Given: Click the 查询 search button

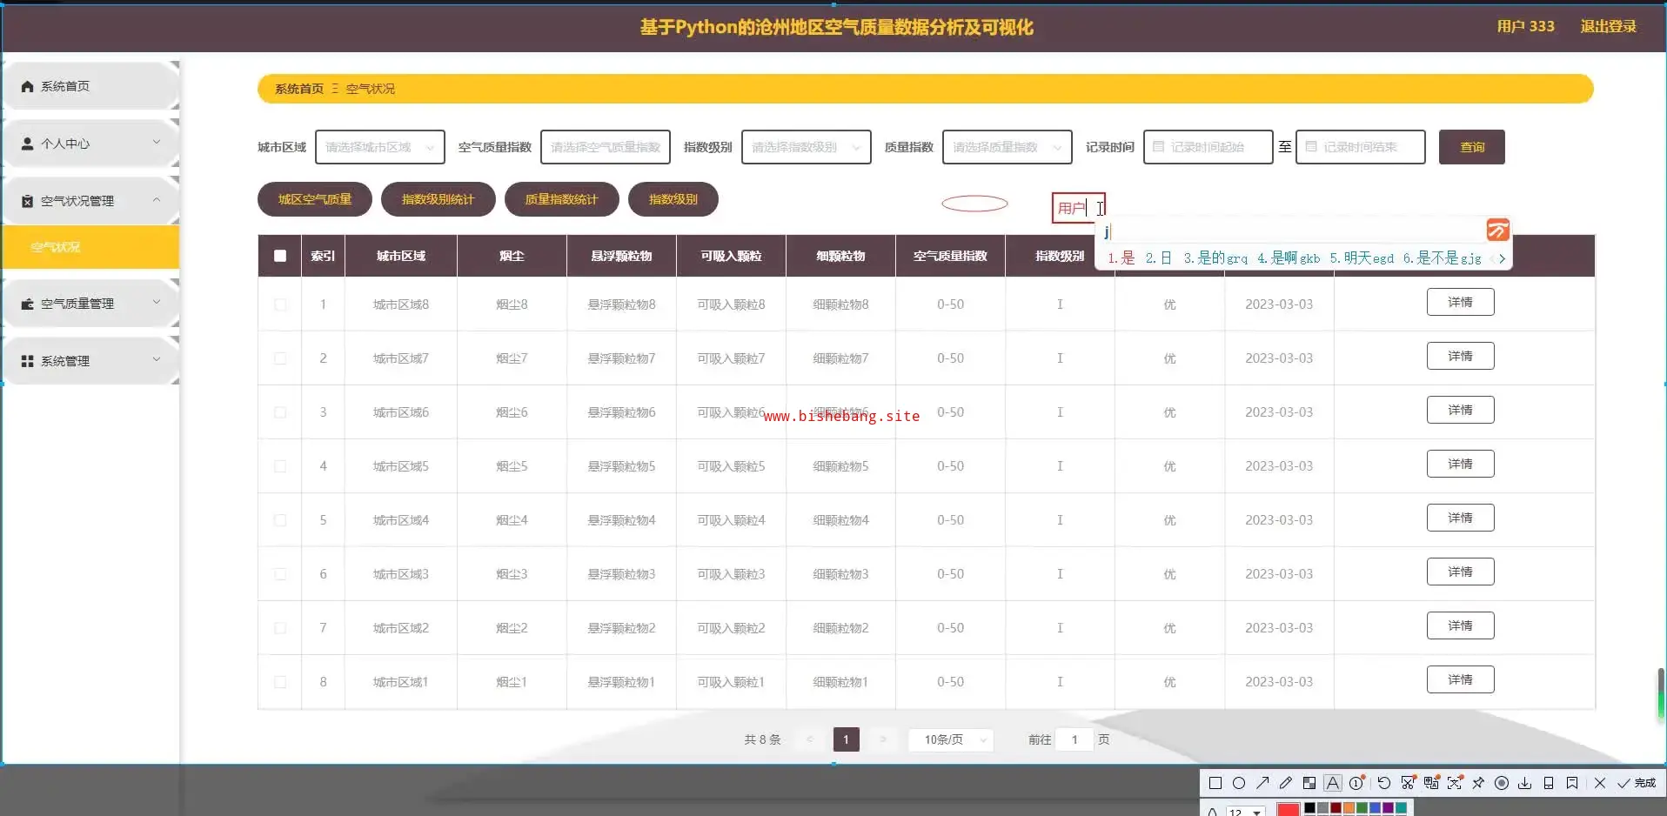Looking at the screenshot, I should 1471,147.
